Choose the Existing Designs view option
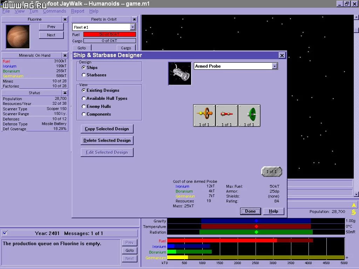The image size is (359, 269). (x=83, y=90)
